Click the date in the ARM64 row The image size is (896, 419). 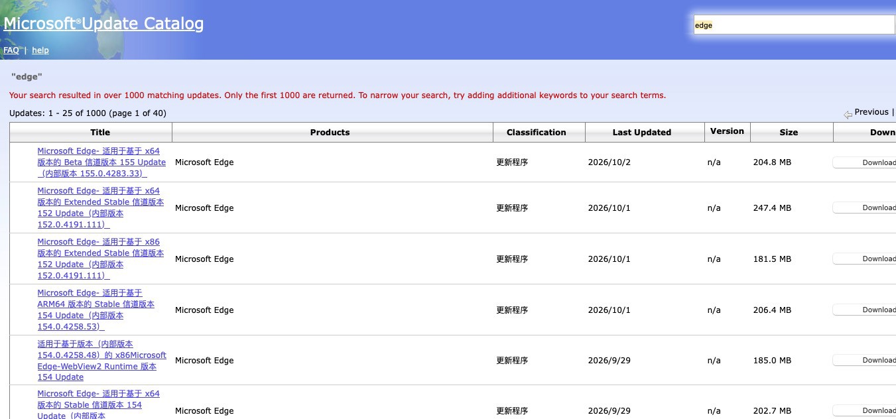609,310
